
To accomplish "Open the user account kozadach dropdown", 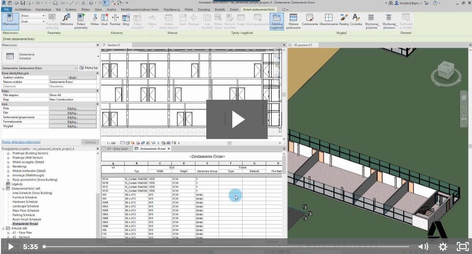I will (x=409, y=3).
